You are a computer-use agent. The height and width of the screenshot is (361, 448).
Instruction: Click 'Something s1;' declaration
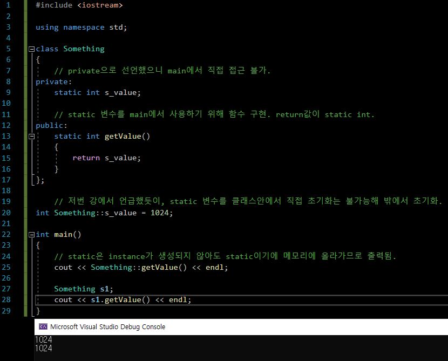click(x=84, y=289)
